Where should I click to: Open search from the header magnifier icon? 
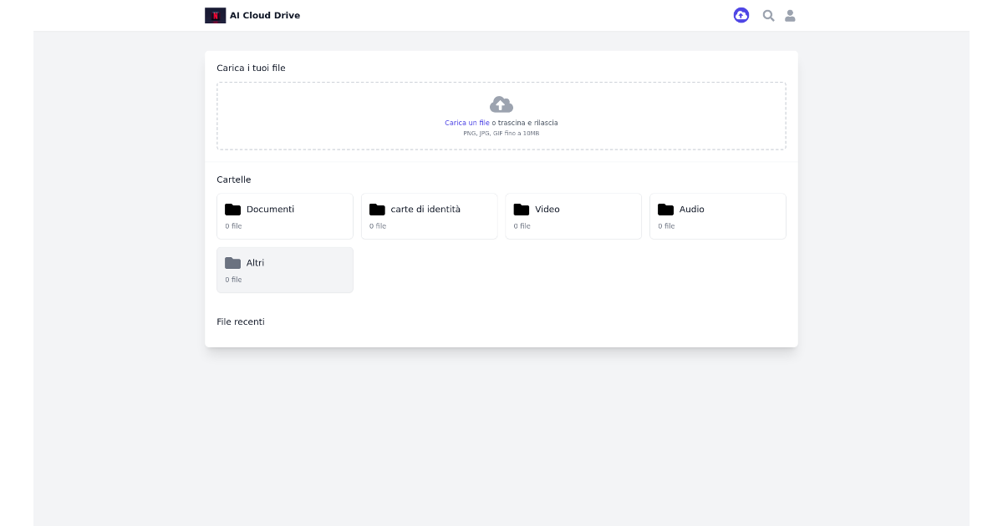pos(768,15)
